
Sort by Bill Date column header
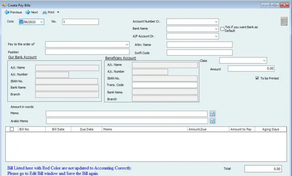click(x=58, y=129)
